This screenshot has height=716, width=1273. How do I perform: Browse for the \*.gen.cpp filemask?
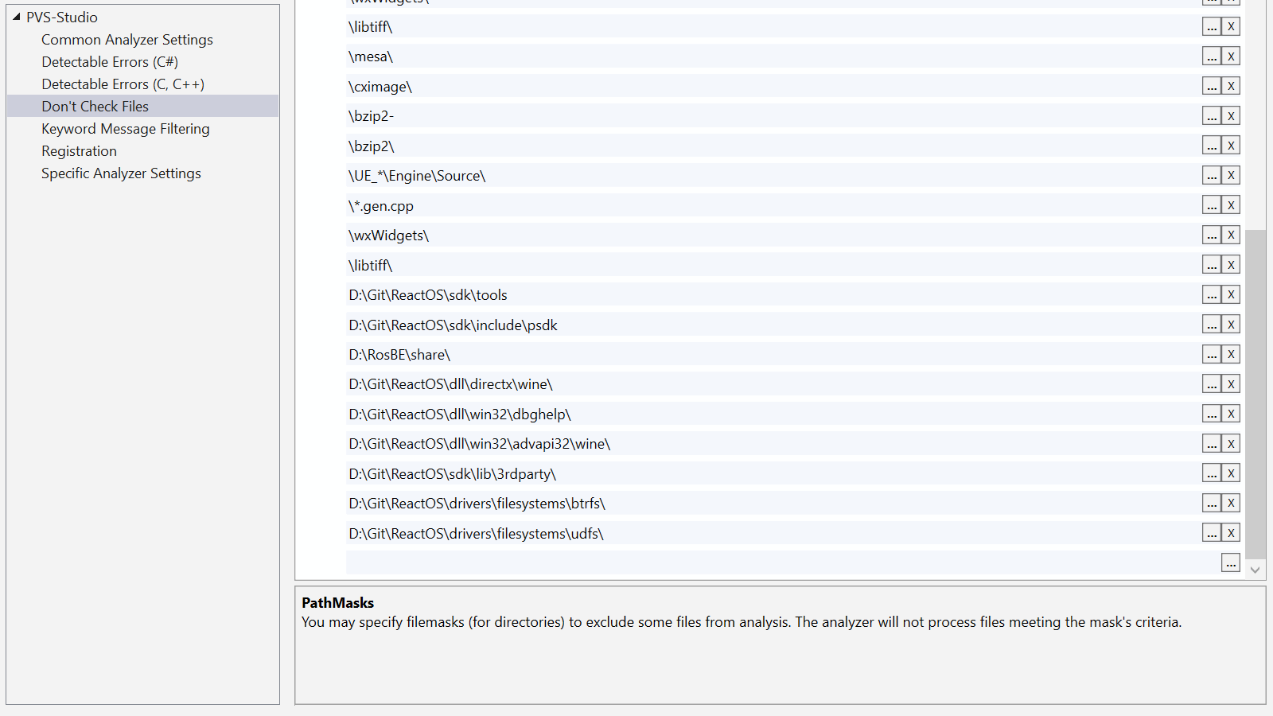point(1211,204)
